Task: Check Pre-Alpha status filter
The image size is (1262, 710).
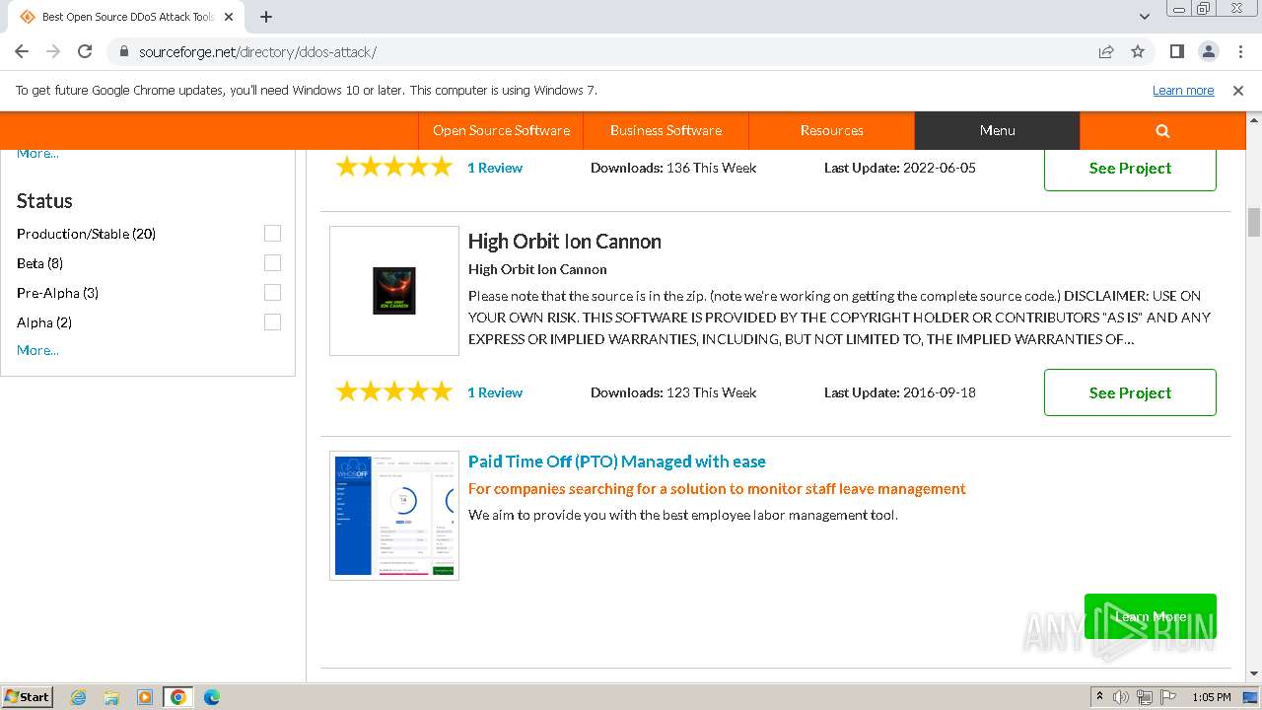Action: (x=272, y=293)
